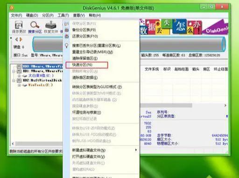Choose 还原分区表(F10) from the menu
The width and height of the screenshot is (239, 178).
point(85,36)
